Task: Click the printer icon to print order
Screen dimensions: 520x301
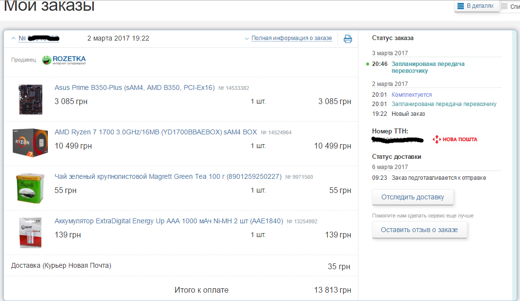Action: (x=348, y=39)
